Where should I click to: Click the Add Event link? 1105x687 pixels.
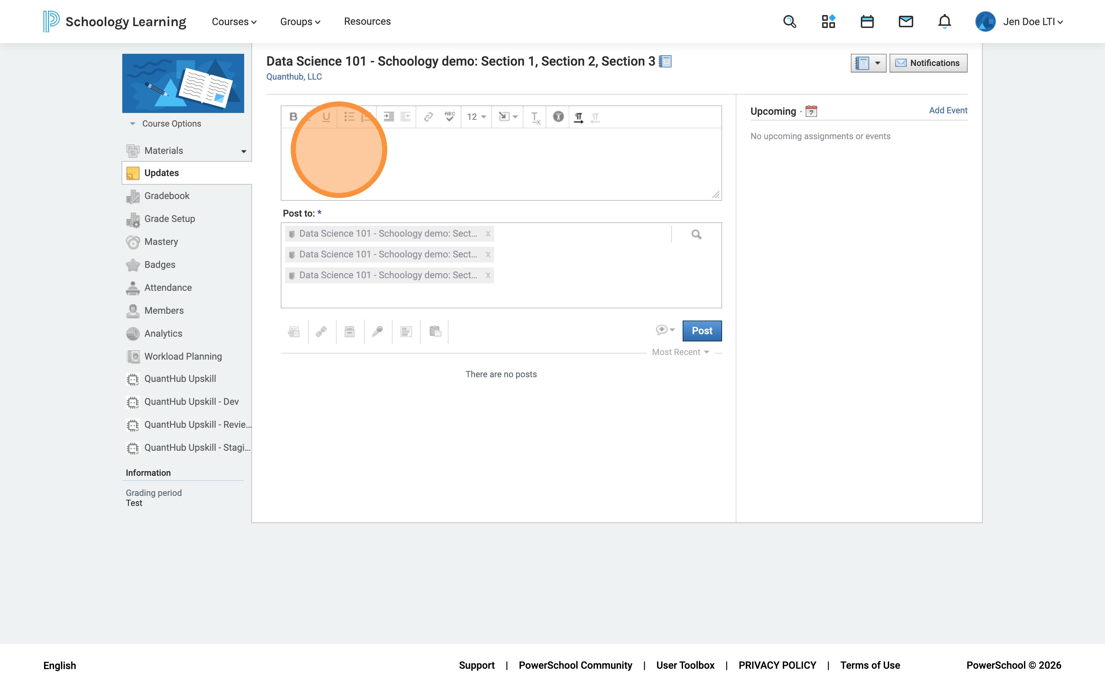(948, 110)
